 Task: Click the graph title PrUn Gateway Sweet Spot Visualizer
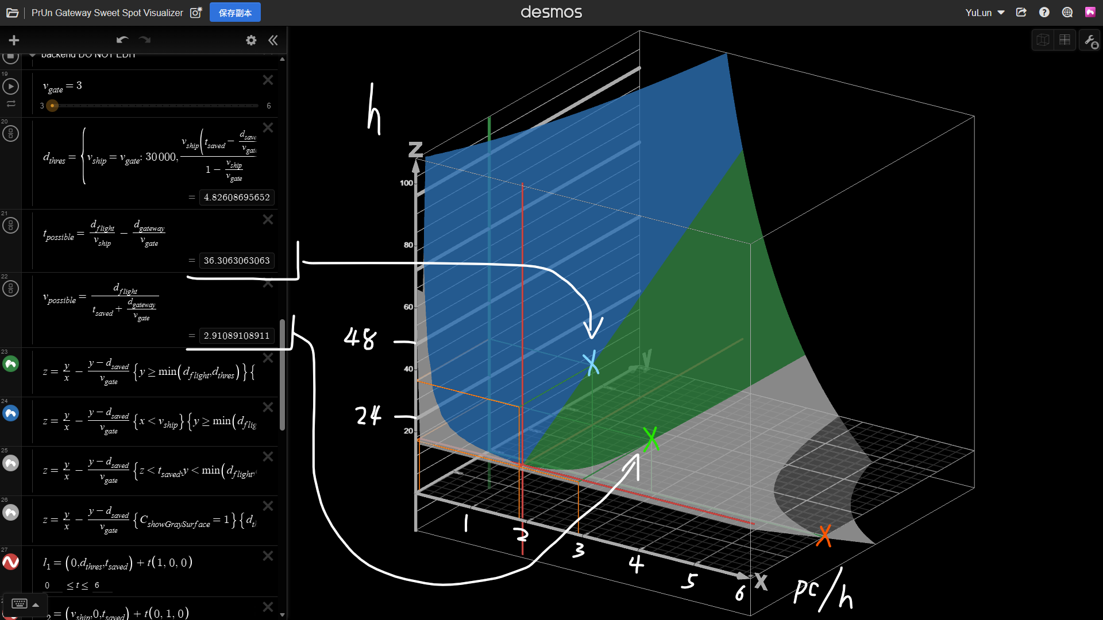(107, 13)
